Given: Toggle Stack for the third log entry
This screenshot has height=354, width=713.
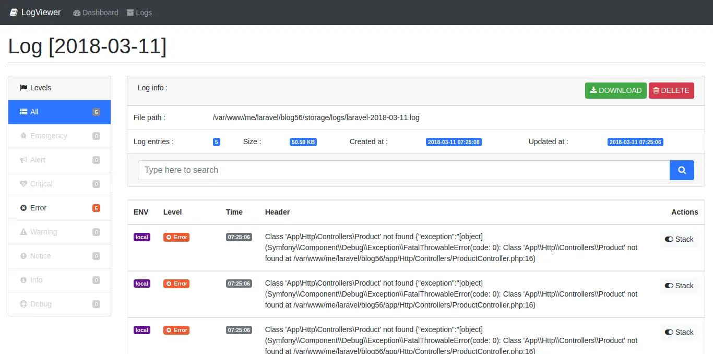Looking at the screenshot, I should (679, 332).
